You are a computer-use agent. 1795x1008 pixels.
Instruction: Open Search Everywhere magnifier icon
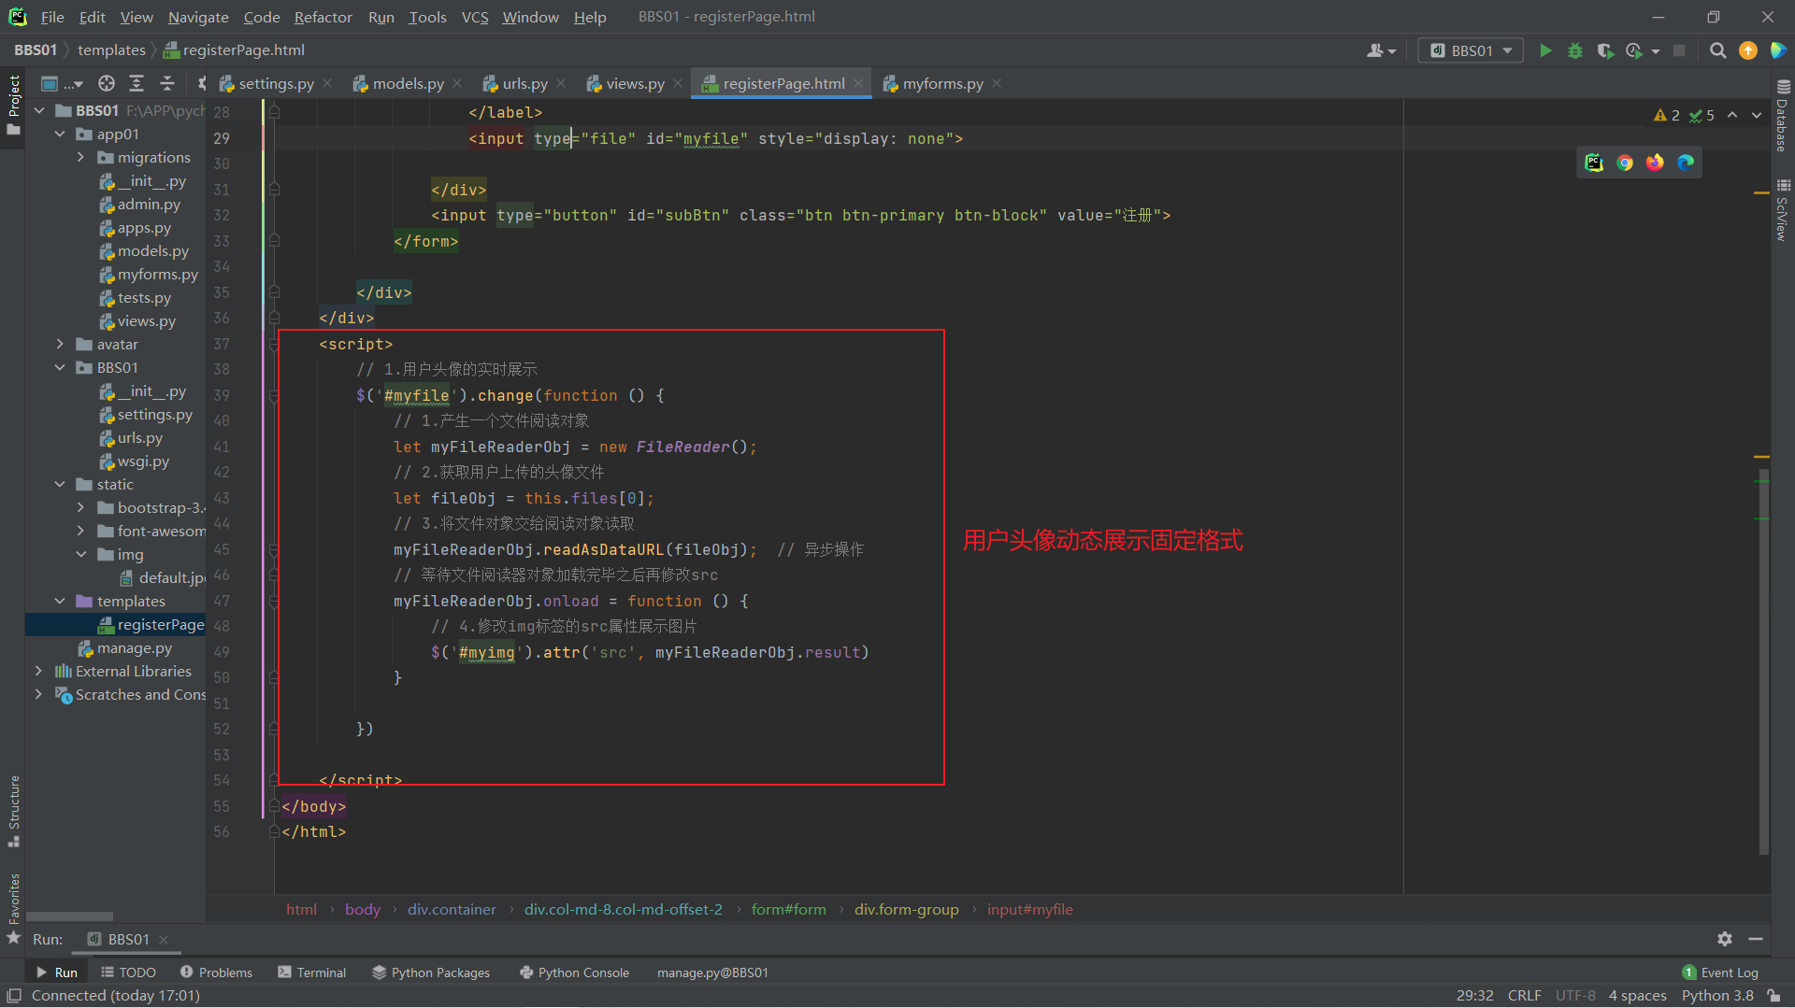[x=1717, y=50]
